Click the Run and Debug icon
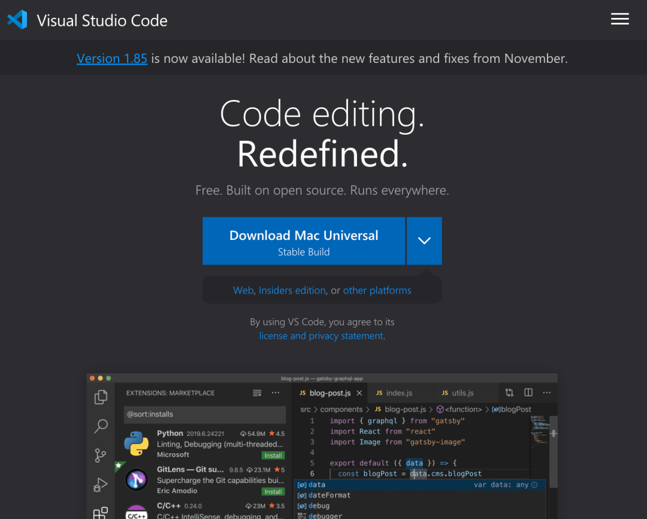 pos(100,485)
